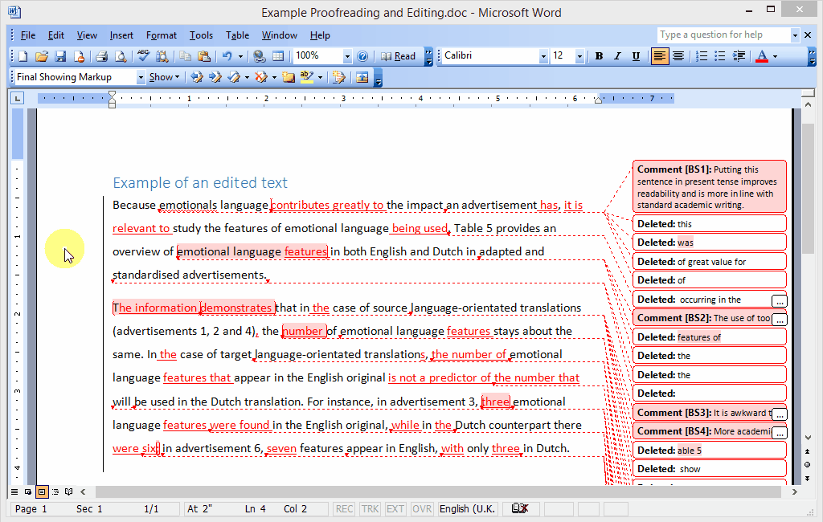Image resolution: width=823 pixels, height=522 pixels.
Task: Open Print Preview from the toolbar
Action: [x=120, y=56]
